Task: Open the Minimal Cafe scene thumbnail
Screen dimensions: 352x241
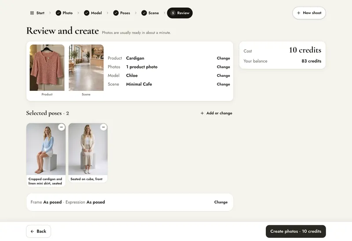Action: [86, 68]
